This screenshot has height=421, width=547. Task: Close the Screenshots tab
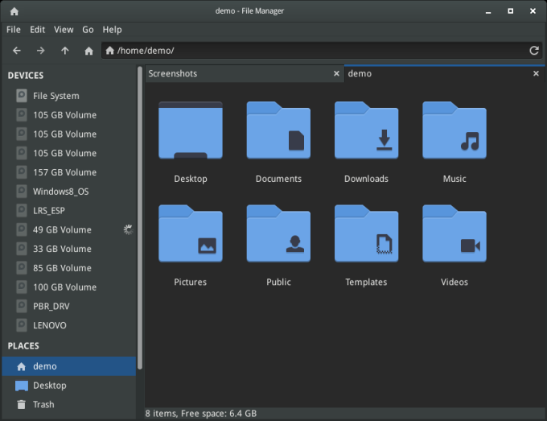(x=336, y=73)
